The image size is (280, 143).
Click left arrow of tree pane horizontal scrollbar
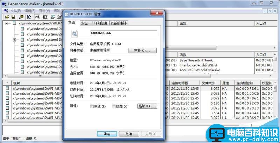pos(5,76)
